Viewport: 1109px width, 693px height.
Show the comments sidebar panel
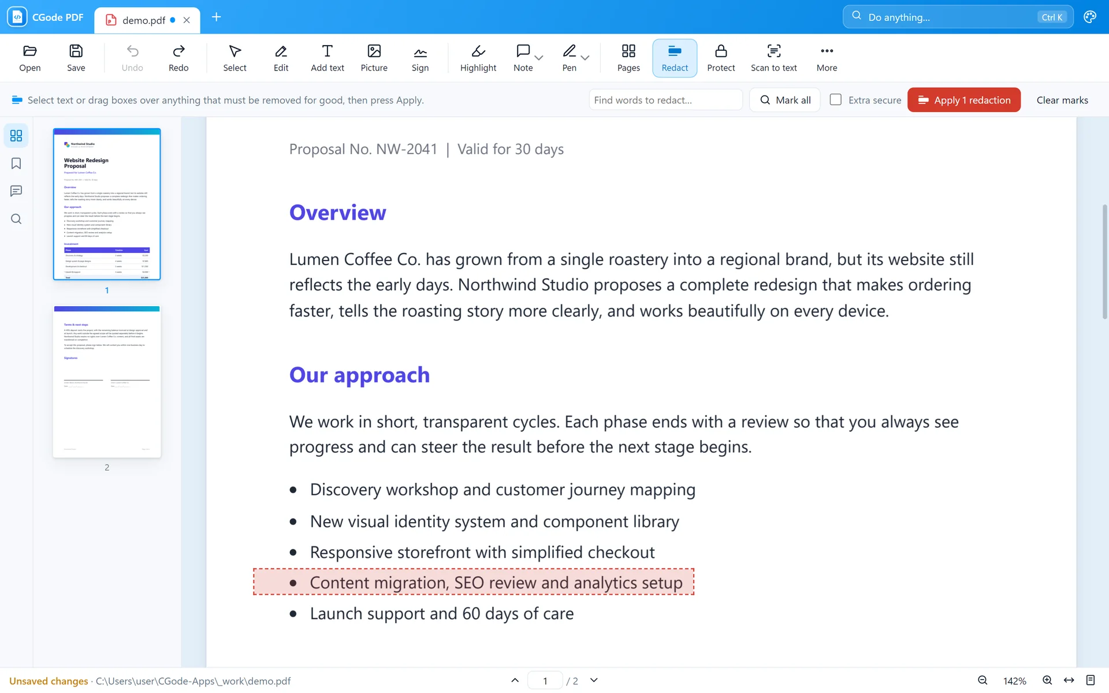pyautogui.click(x=16, y=191)
